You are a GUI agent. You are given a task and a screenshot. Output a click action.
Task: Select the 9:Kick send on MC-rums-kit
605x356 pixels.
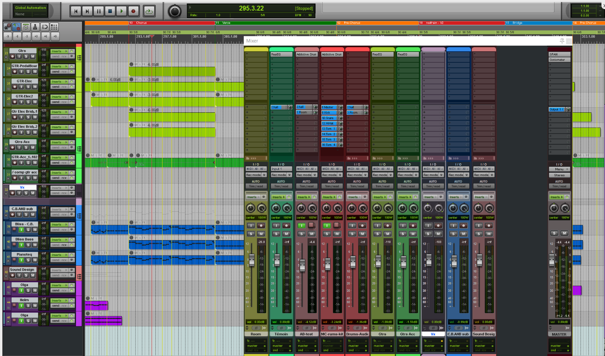pos(329,112)
